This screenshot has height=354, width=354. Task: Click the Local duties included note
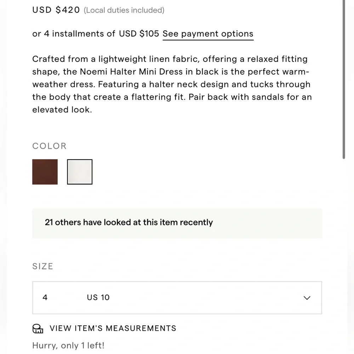[x=124, y=10]
